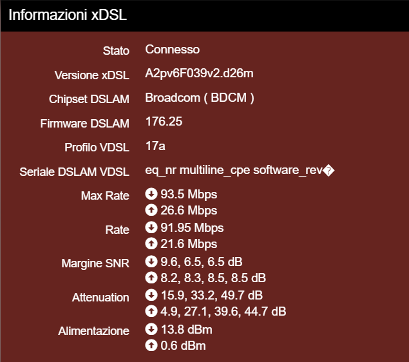Image resolution: width=409 pixels, height=362 pixels.
Task: Click the DSLAM firmware value 176.25
Action: coord(164,122)
